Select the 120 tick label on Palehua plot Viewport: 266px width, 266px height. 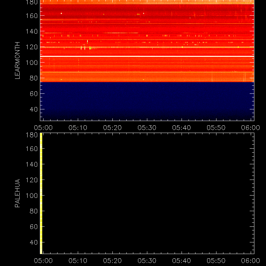[32, 180]
